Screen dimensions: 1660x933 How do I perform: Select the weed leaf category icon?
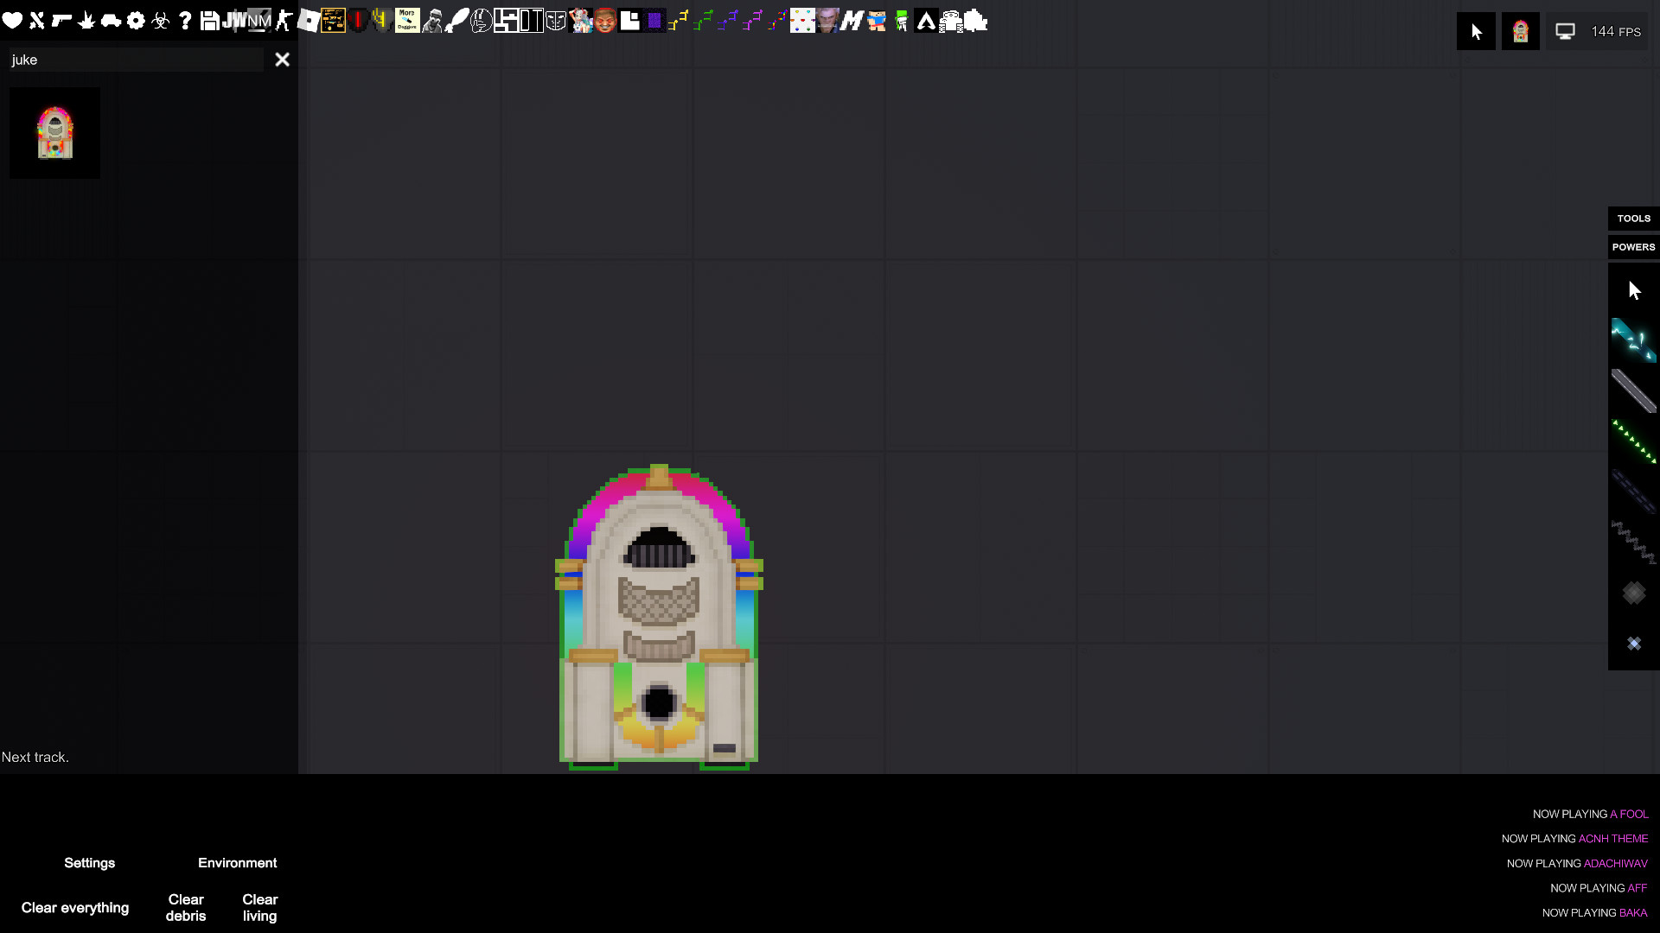(85, 20)
